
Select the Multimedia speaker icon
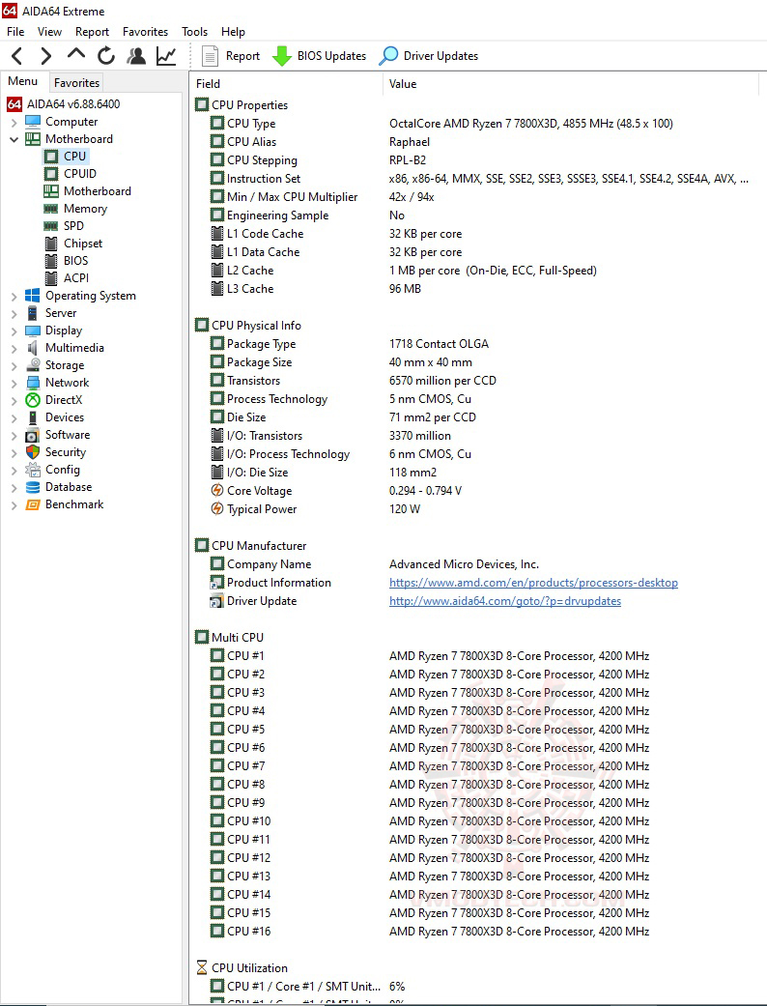click(33, 348)
